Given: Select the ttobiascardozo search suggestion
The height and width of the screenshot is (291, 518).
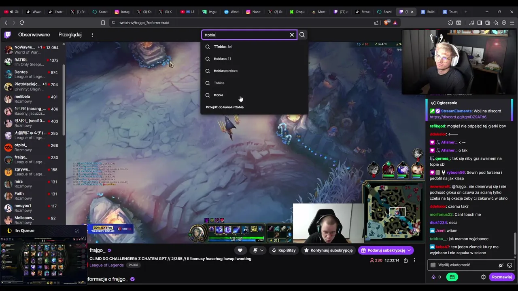Looking at the screenshot, I should (x=254, y=71).
